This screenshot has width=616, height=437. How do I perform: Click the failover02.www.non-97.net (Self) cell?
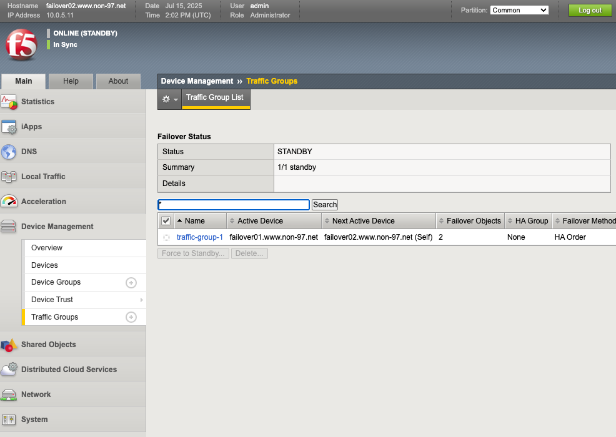click(379, 237)
